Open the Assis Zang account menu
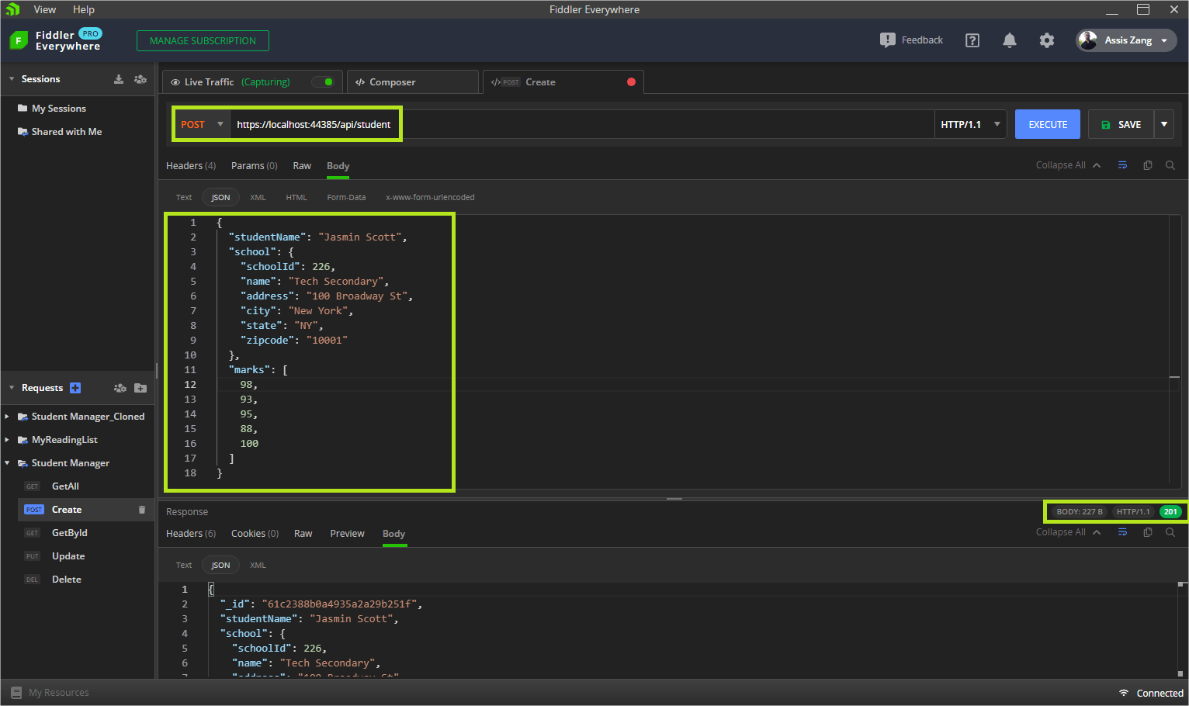This screenshot has width=1189, height=706. 1126,40
